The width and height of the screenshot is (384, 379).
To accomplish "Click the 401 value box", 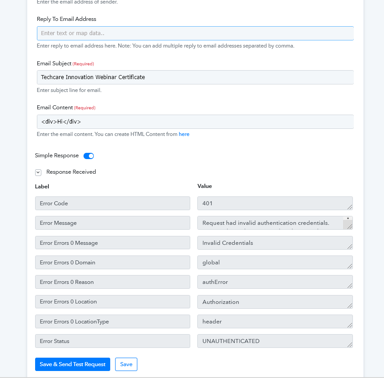I will [x=271, y=203].
